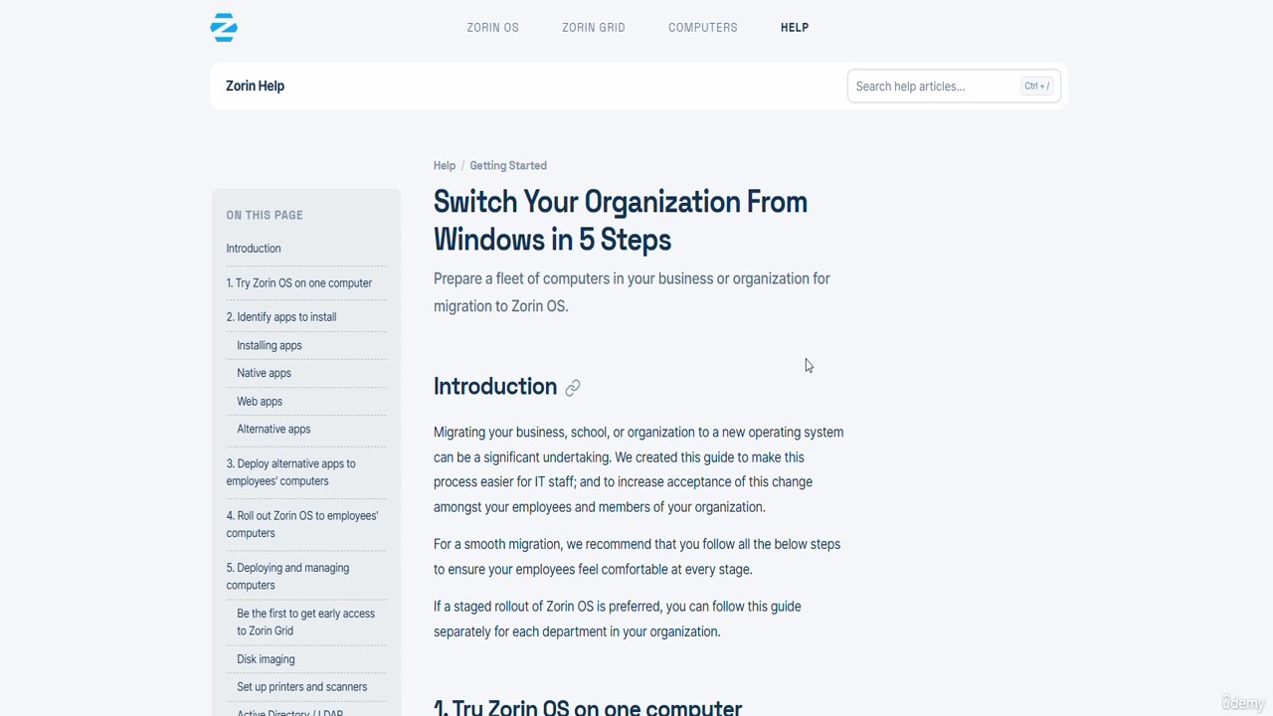Jump to 5. Deploying and managing computers
Image resolution: width=1273 pixels, height=716 pixels.
(287, 577)
